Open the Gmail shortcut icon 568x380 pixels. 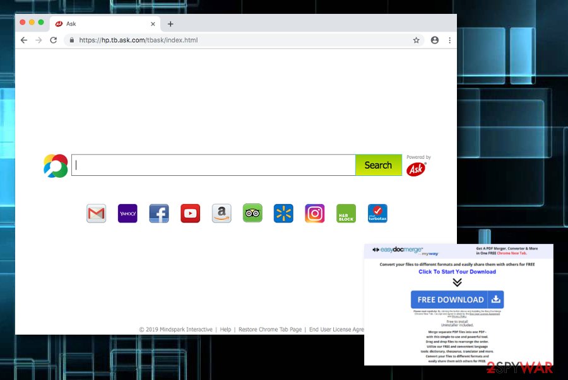click(97, 214)
